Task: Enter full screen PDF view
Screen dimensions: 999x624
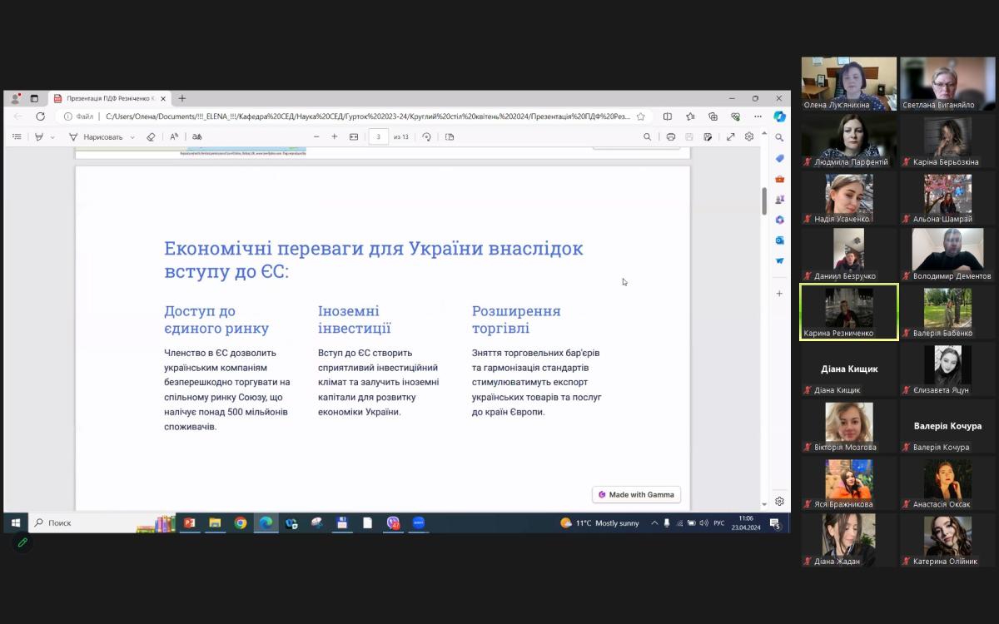Action: pos(730,137)
